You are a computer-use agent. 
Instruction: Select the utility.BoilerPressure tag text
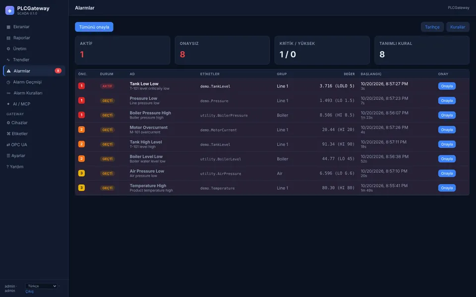(x=224, y=115)
